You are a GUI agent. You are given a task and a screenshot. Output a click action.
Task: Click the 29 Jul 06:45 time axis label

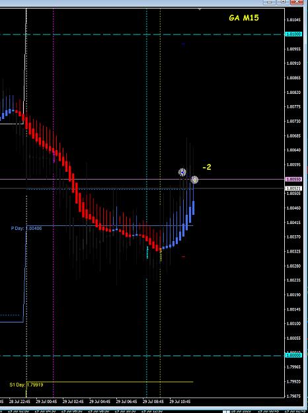point(126,402)
